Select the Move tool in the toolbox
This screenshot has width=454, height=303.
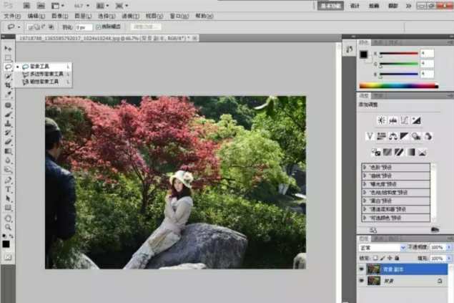(8, 49)
